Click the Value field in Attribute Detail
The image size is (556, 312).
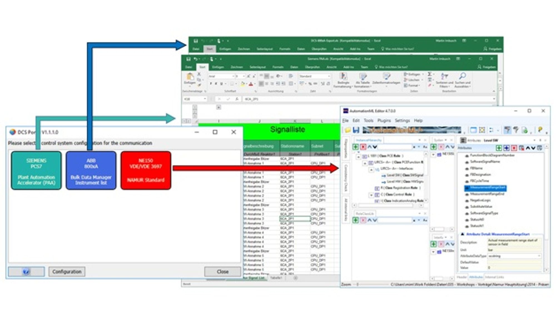coord(514,268)
